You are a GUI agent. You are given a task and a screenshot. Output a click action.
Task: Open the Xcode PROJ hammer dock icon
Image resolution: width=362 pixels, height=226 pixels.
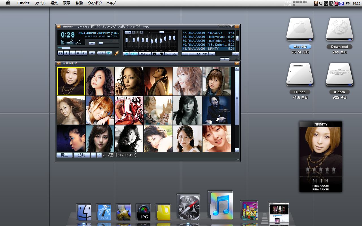(104, 212)
